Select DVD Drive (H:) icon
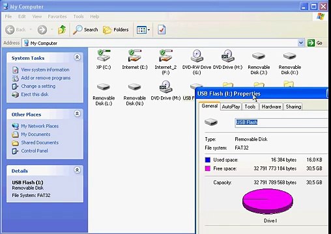The width and height of the screenshot is (331, 234). (227, 59)
